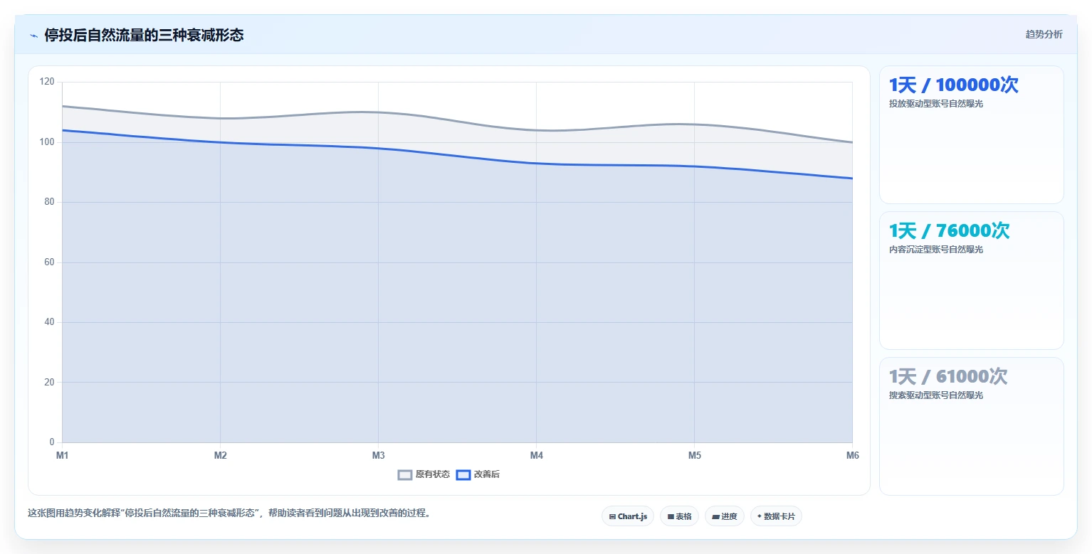Click the M4 axis label
The image size is (1092, 554).
pos(536,455)
